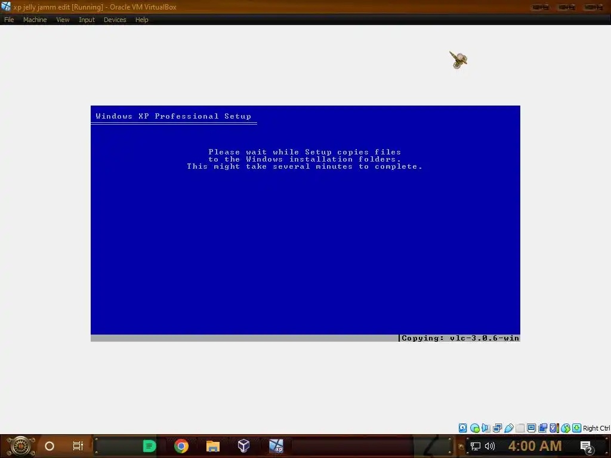The height and width of the screenshot is (458, 611).
Task: Click the shared folders status icon
Action: coord(520,428)
